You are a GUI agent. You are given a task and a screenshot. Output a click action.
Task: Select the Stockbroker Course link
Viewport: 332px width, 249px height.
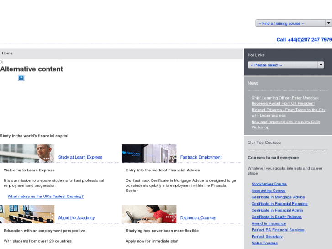(269, 184)
